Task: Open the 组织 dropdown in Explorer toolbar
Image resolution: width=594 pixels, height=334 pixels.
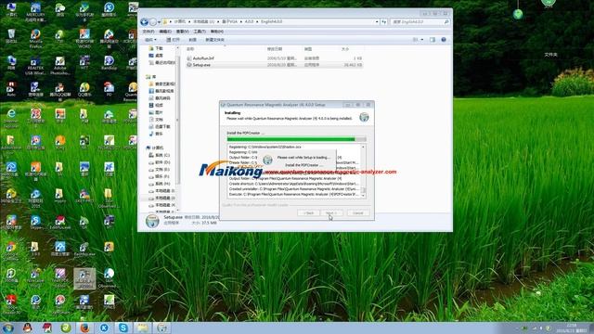Action: point(150,40)
